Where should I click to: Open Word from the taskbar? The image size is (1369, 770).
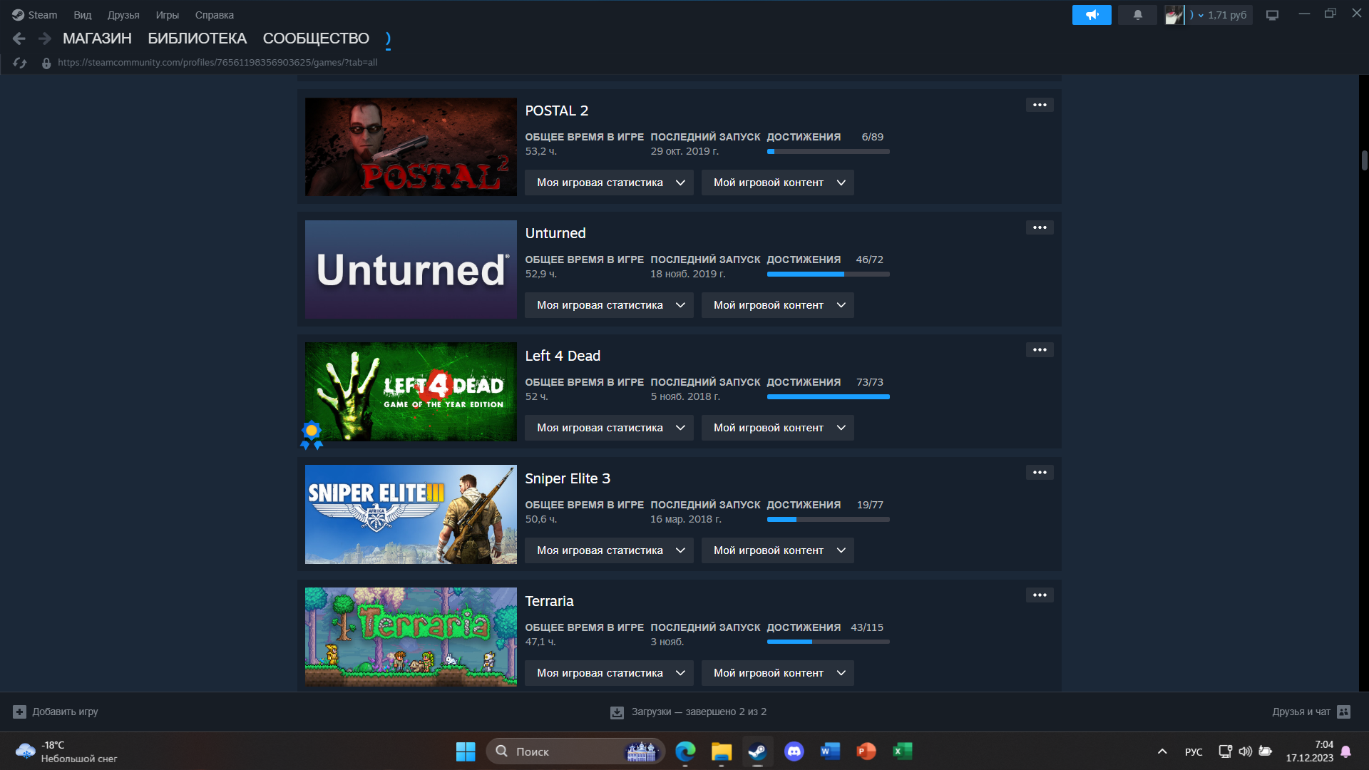830,751
